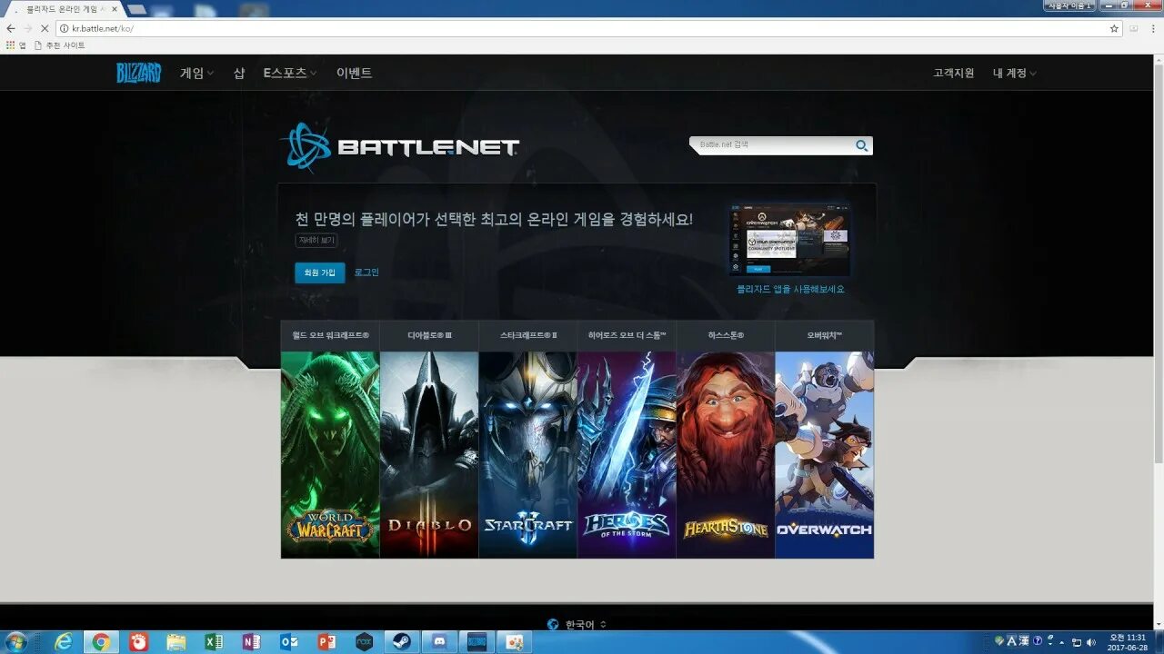Select the 히어로즈 오브 더 스톰 tab header
1164x654 pixels.
pos(627,335)
